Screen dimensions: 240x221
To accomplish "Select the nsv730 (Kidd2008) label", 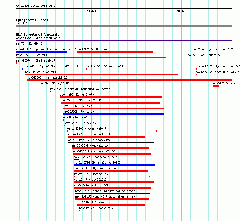I will tap(30, 43).
